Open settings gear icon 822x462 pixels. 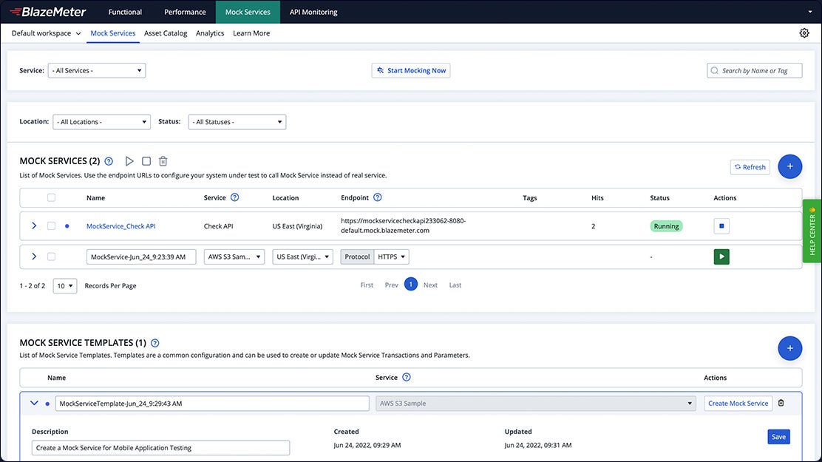(x=804, y=33)
